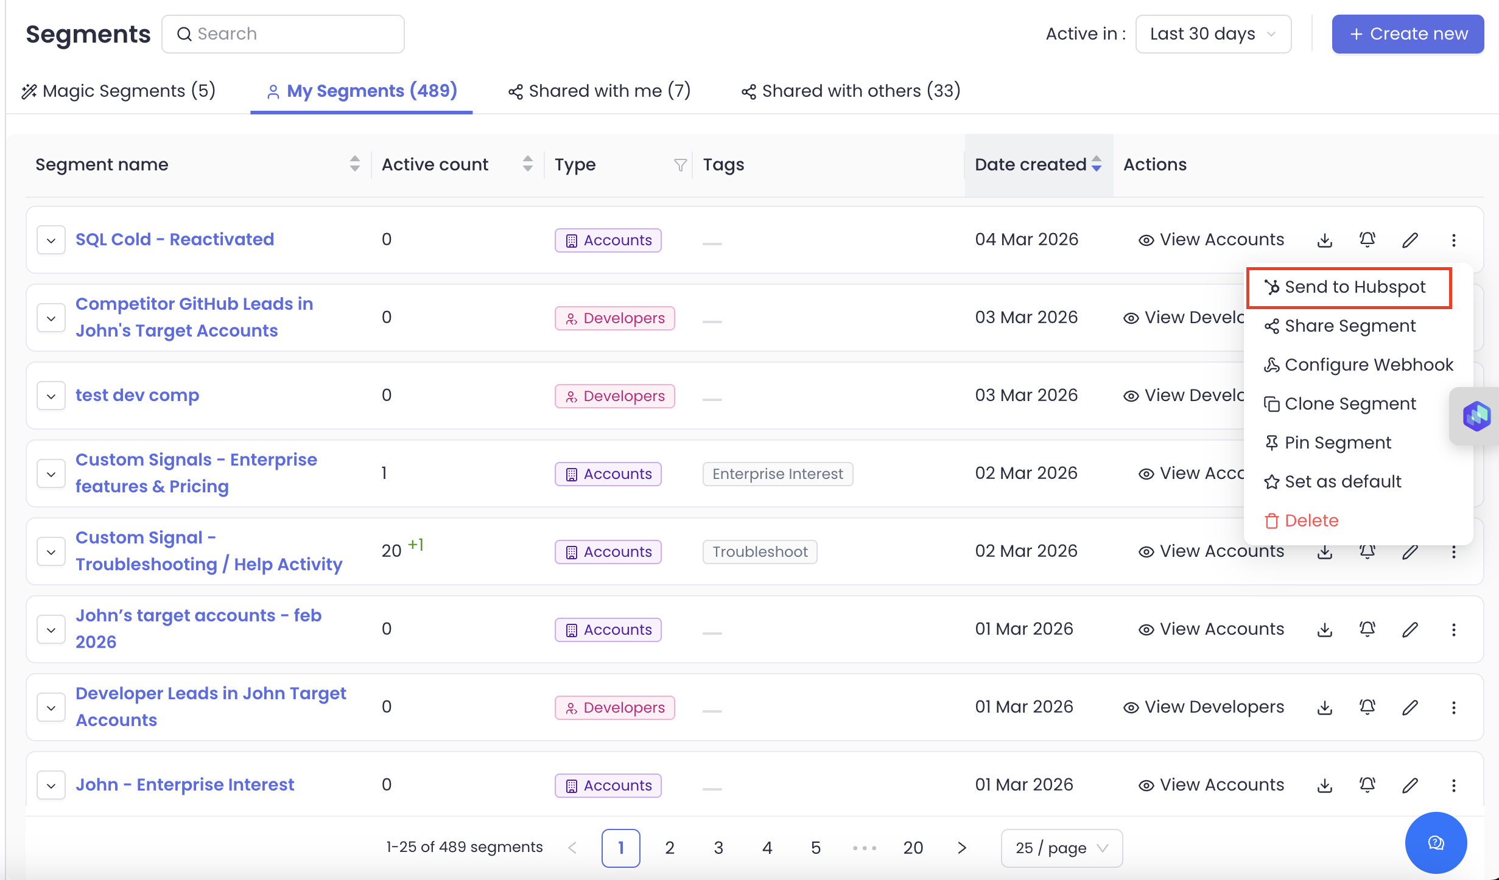Viewport: 1499px width, 880px height.
Task: Expand the SQL Cold - Reactivated row
Action: point(51,240)
